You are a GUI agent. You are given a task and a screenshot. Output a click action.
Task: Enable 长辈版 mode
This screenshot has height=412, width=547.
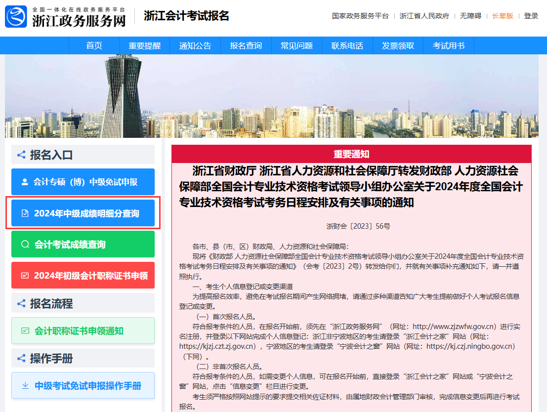coord(503,16)
